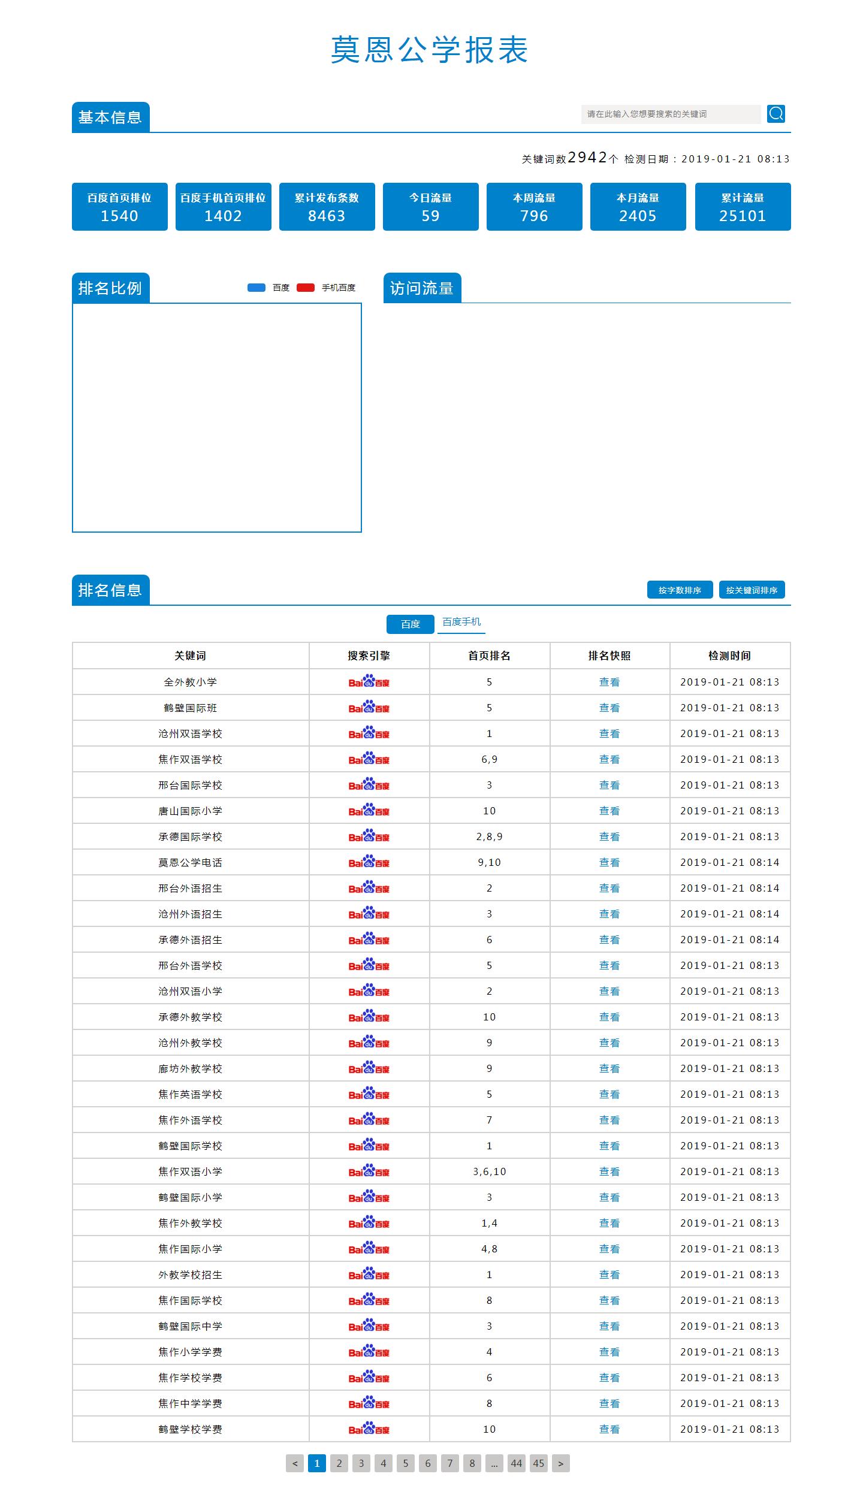This screenshot has height=1507, width=863.
Task: Click the 检测时间 column header
Action: point(730,656)
